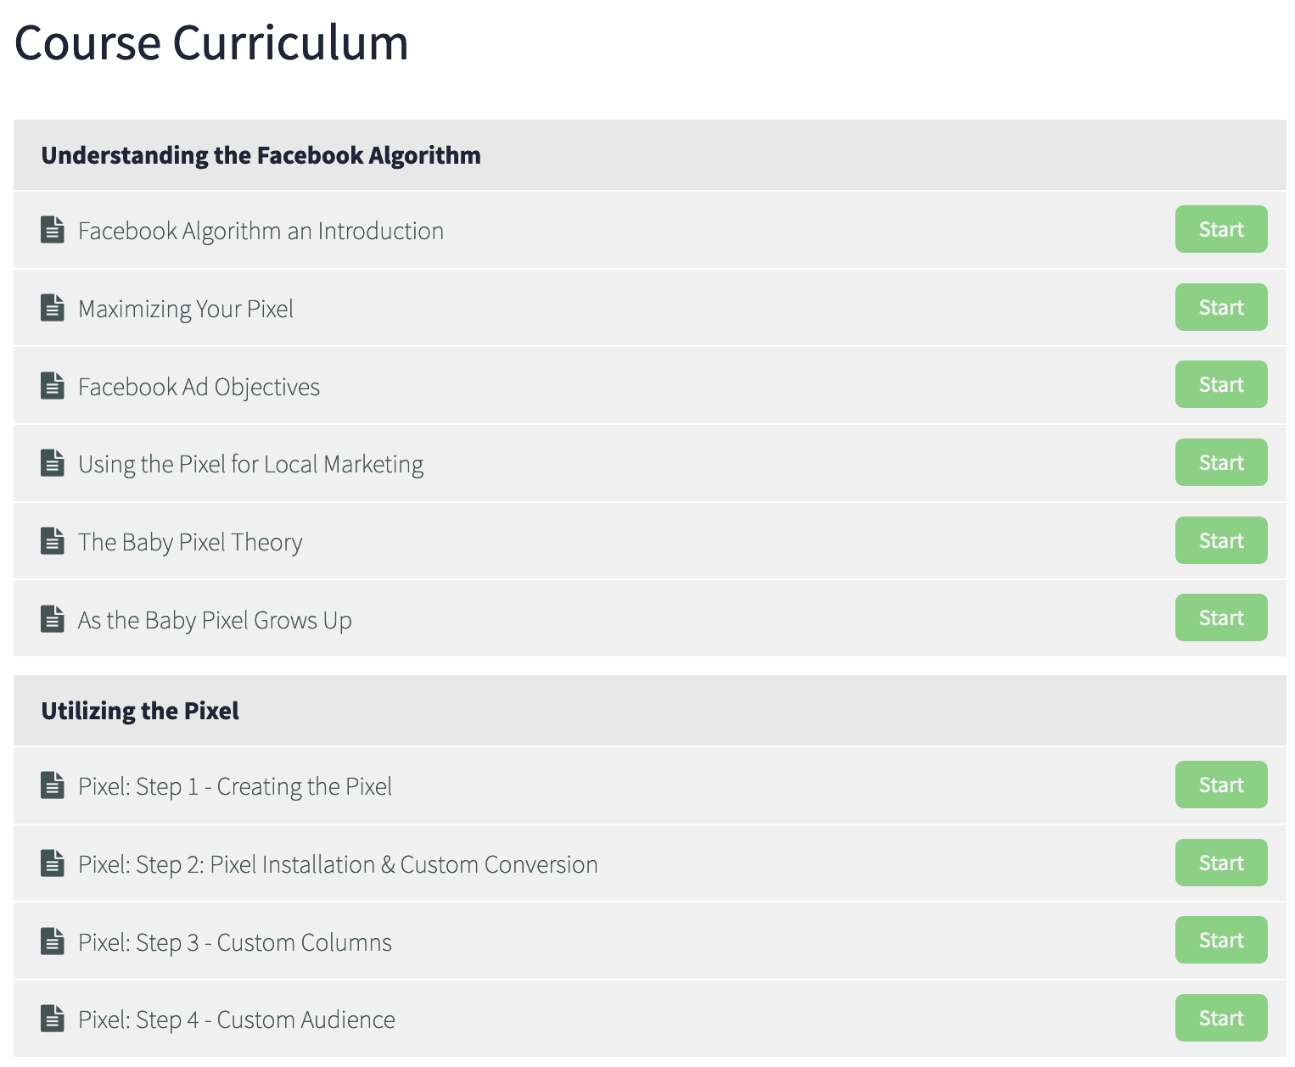
Task: Start Pixel Step 4 Custom Audience
Action: (1221, 1018)
